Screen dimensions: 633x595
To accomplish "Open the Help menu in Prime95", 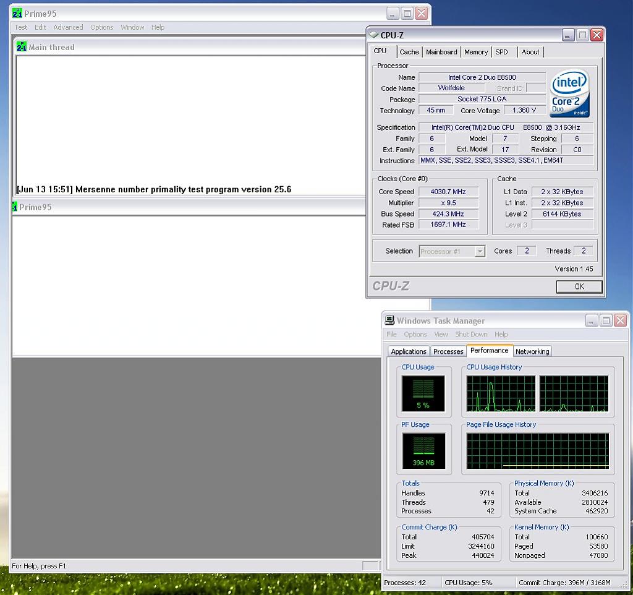I will click(x=158, y=27).
